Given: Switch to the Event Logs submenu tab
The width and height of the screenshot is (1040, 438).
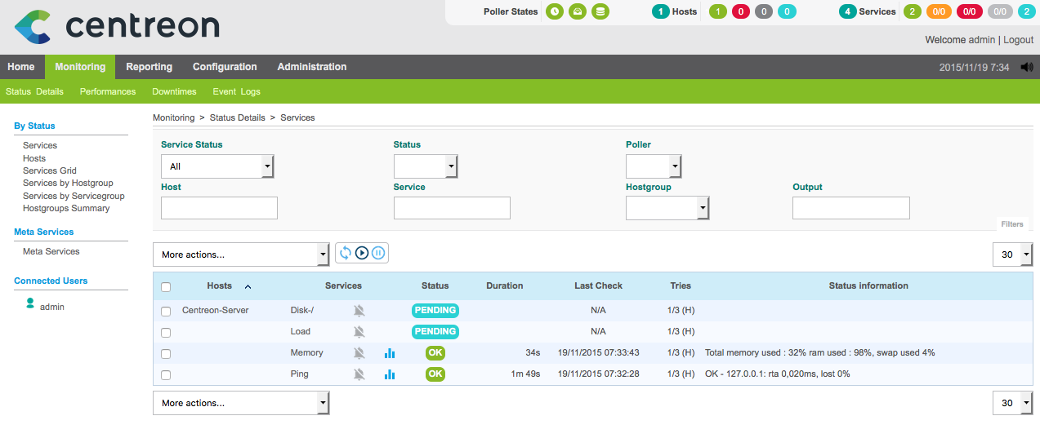Looking at the screenshot, I should pyautogui.click(x=236, y=91).
